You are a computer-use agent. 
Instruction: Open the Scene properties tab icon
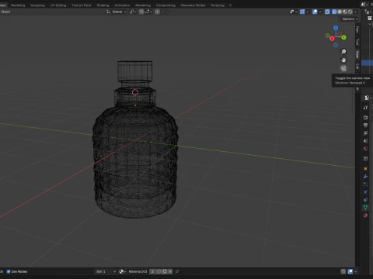coord(365,141)
